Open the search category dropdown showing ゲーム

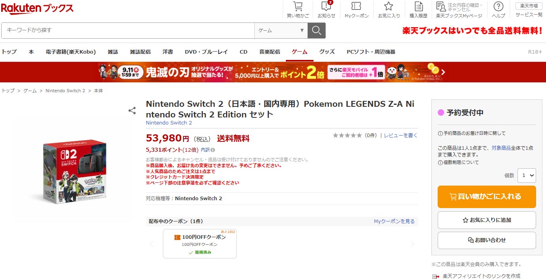pos(281,30)
